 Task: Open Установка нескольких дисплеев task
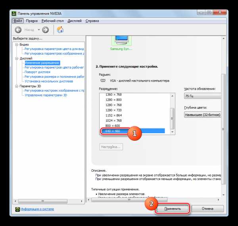tap(49, 81)
